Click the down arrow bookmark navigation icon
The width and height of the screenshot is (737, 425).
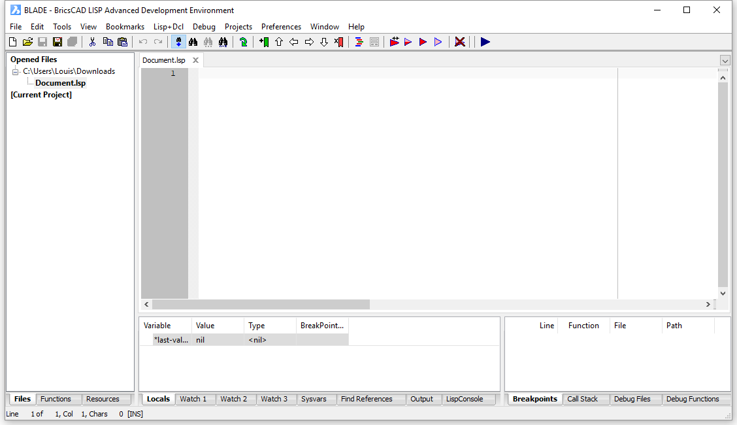pos(324,42)
